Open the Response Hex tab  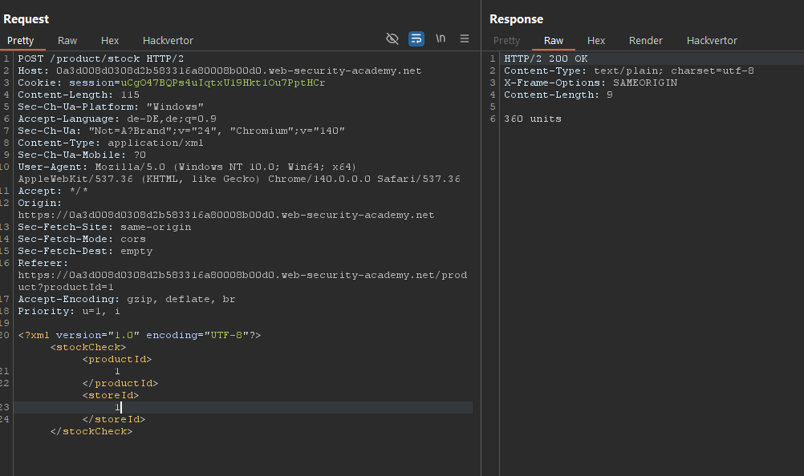[596, 40]
